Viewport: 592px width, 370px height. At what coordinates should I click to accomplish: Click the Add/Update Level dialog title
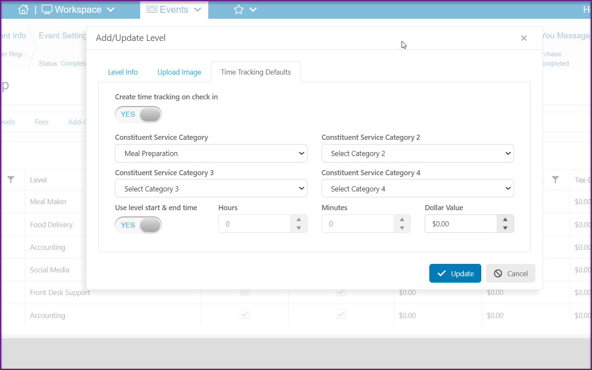(x=131, y=38)
